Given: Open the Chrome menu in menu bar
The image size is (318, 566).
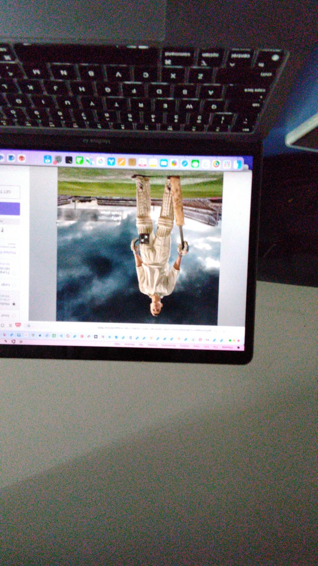Looking at the screenshot, I should 227,347.
